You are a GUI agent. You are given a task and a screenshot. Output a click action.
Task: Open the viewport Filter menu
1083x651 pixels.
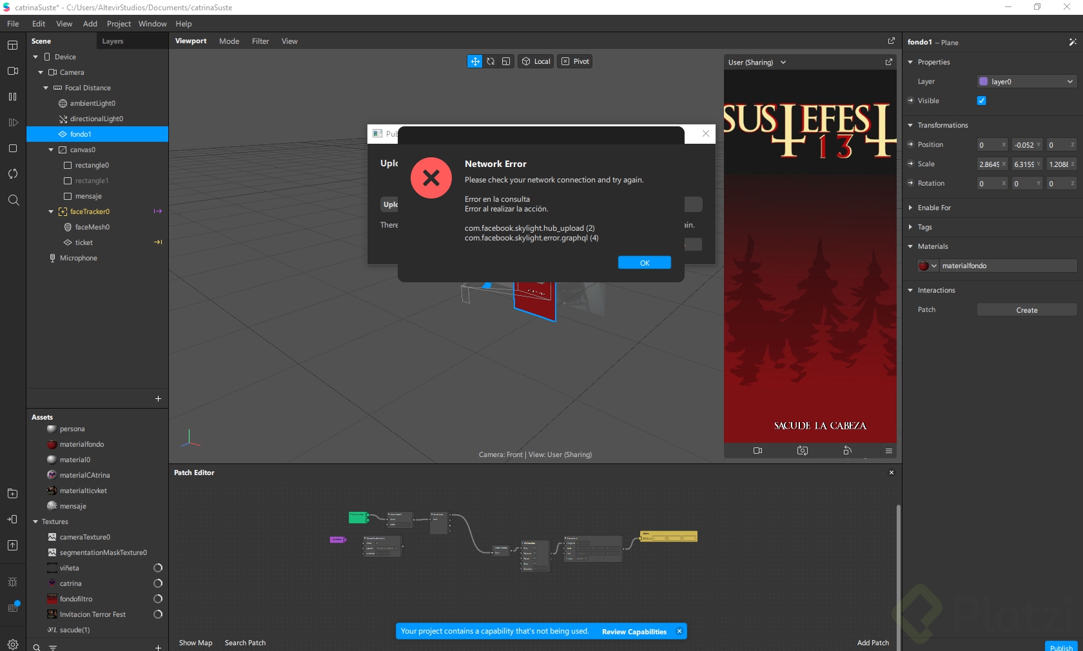click(x=260, y=41)
